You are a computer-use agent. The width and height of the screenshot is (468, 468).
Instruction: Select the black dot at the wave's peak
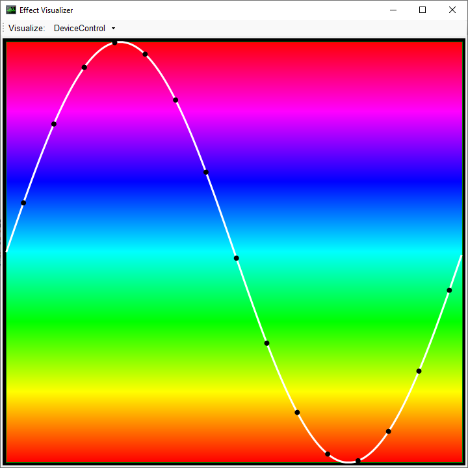point(115,43)
